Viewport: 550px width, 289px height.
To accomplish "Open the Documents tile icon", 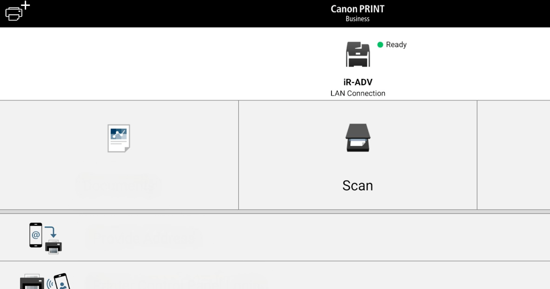I will click(x=118, y=138).
